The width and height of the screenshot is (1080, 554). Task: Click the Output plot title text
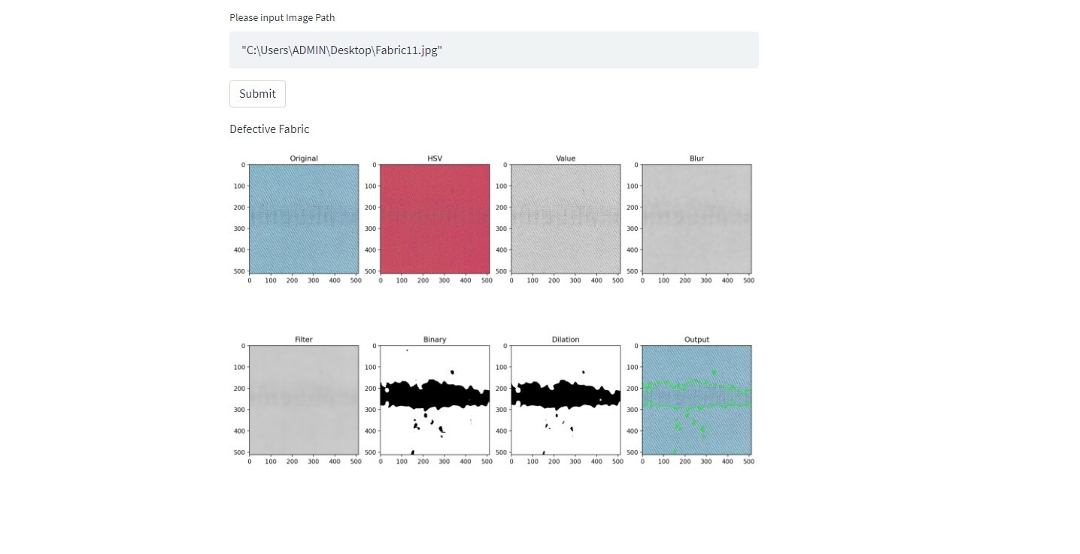pyautogui.click(x=696, y=339)
